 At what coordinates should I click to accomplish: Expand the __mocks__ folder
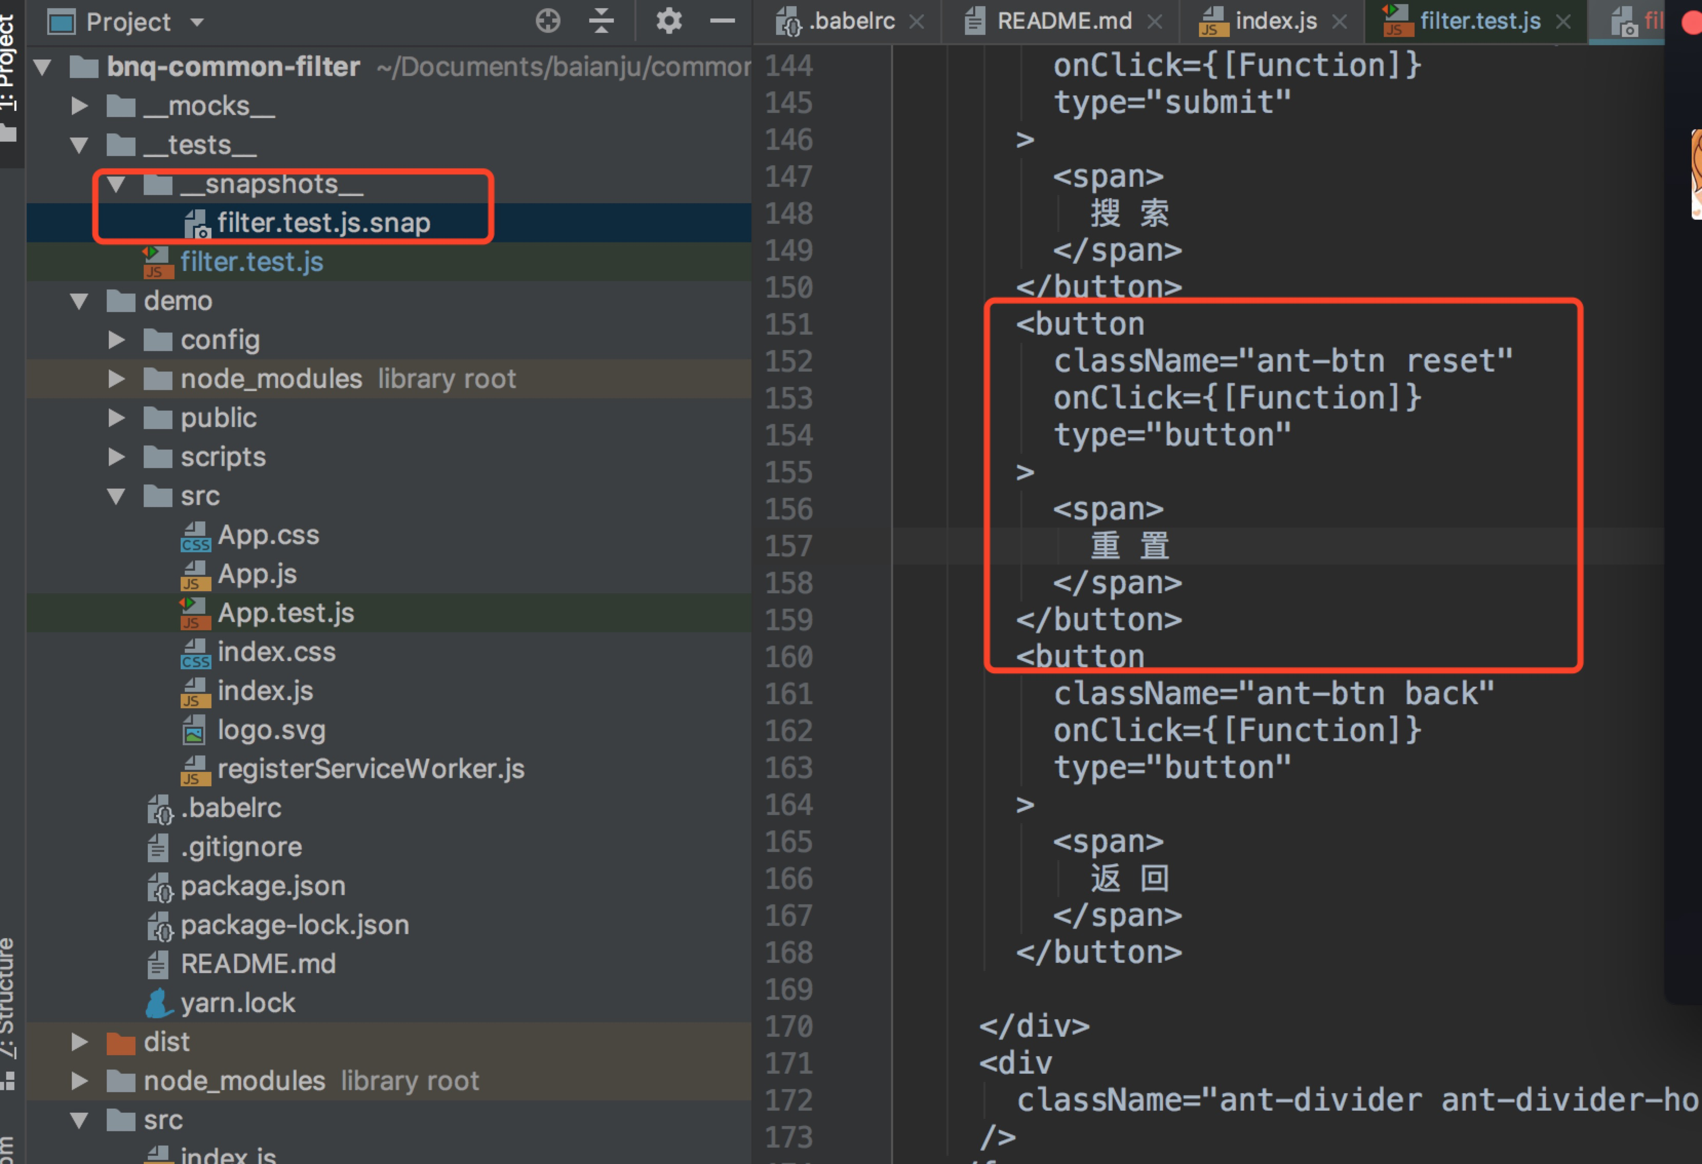tap(79, 106)
